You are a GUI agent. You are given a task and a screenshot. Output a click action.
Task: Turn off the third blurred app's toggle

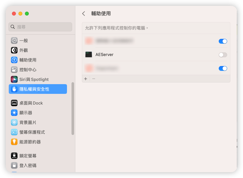[223, 68]
